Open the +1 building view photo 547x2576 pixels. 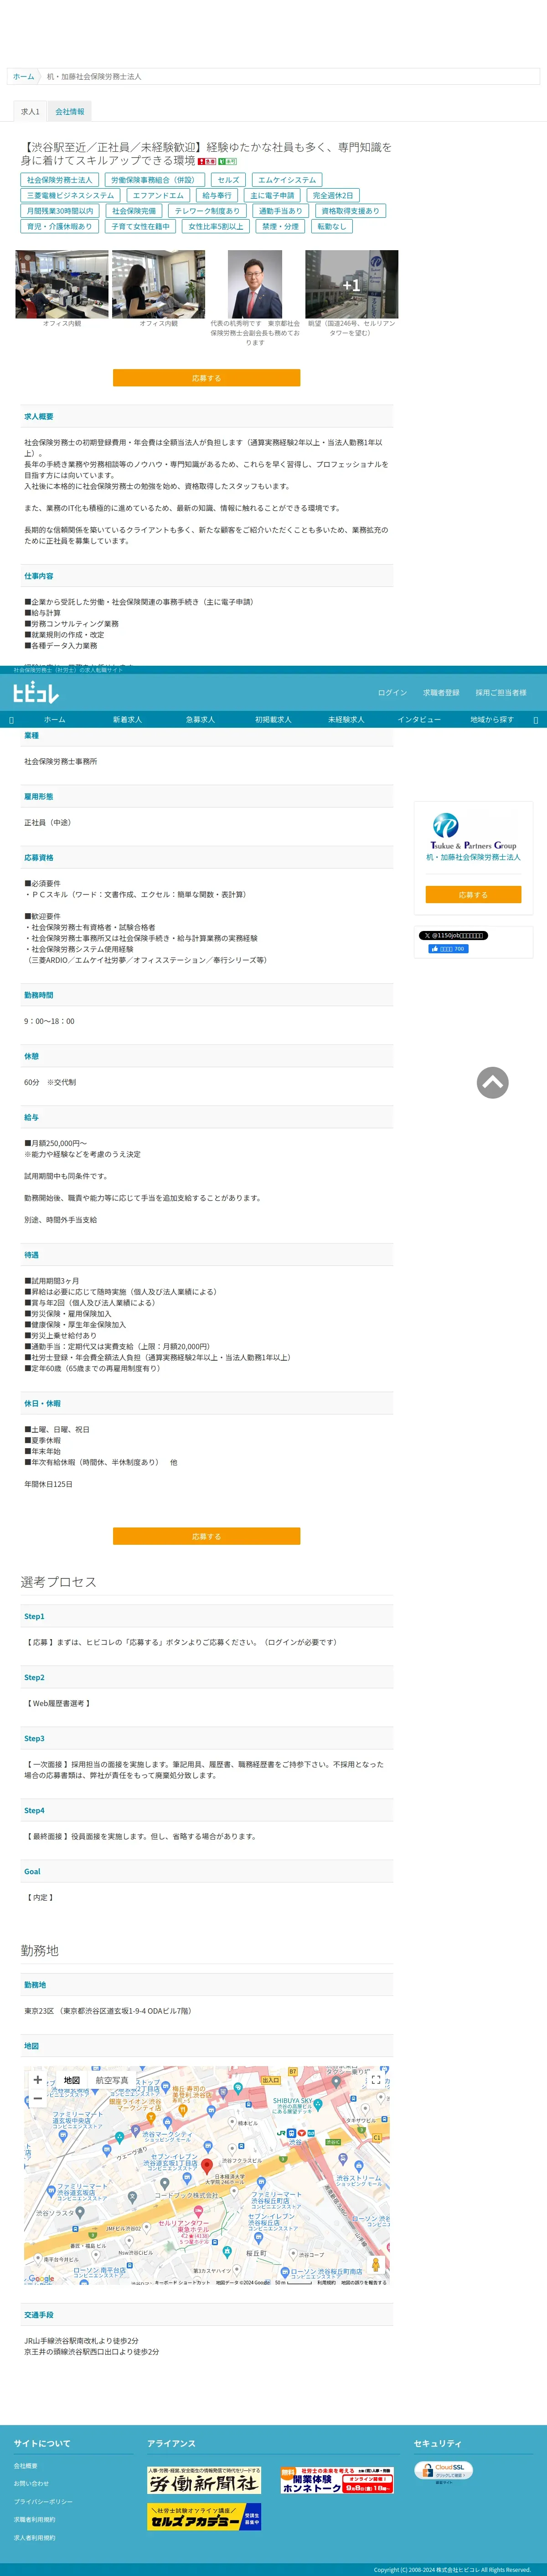[x=351, y=284]
